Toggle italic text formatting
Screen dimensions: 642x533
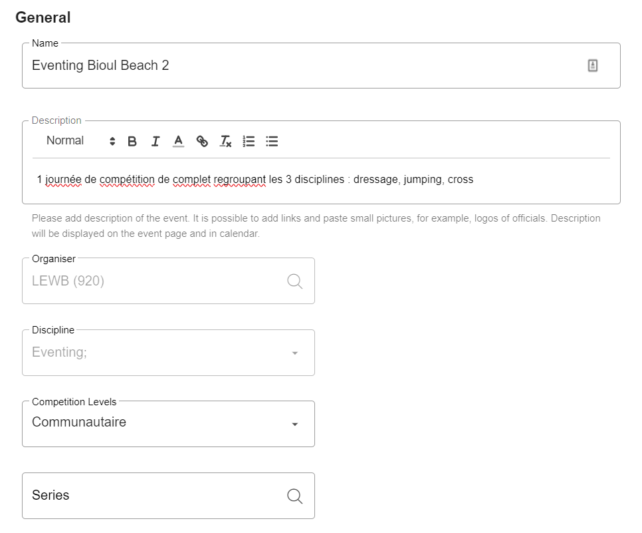tap(156, 141)
